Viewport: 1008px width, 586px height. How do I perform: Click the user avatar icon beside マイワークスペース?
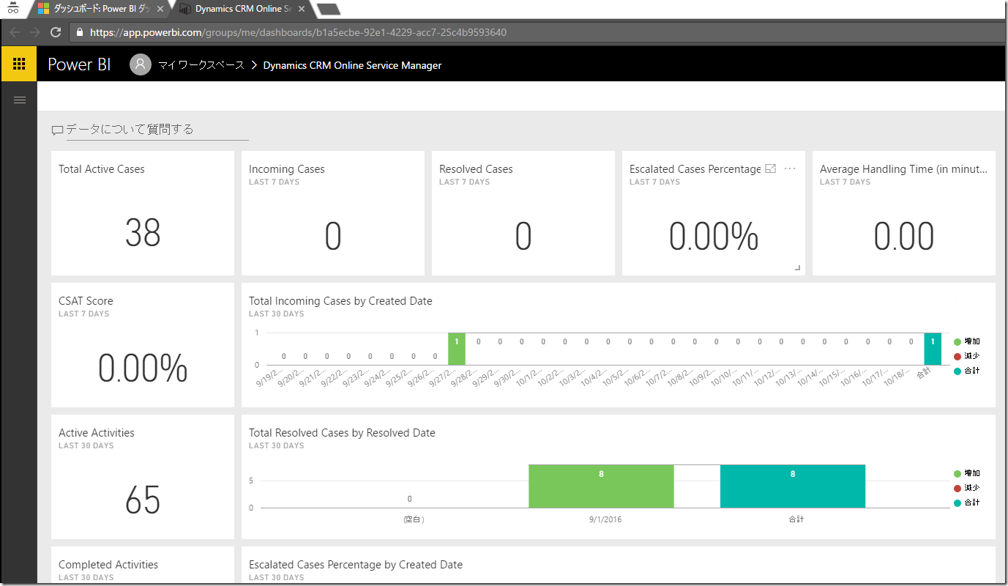[x=141, y=64]
